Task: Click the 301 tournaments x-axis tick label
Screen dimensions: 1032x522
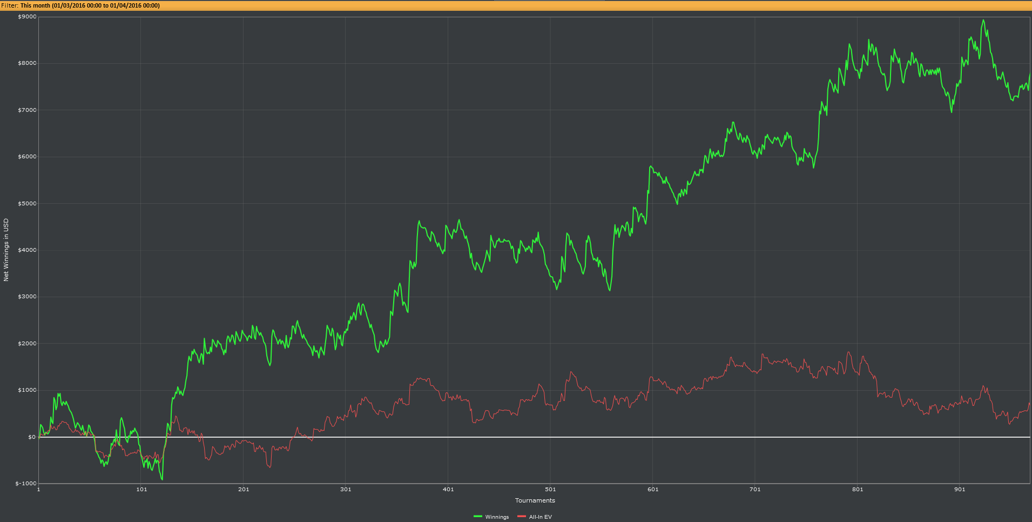Action: tap(346, 490)
